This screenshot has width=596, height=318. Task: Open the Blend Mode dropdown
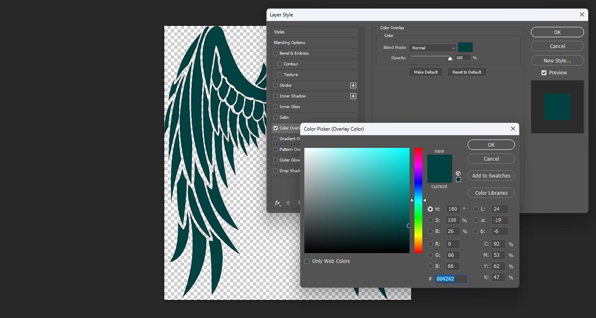(x=433, y=47)
